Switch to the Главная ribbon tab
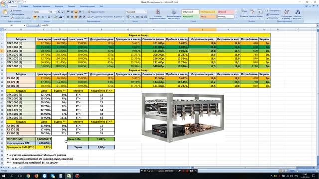 (13, 6)
